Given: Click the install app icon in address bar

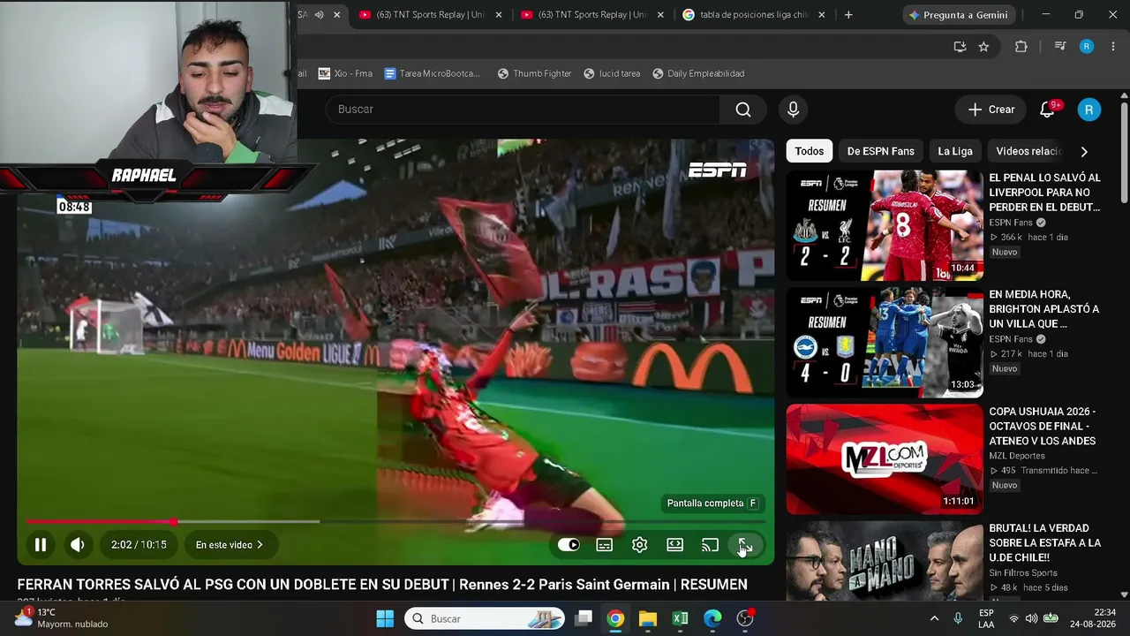Looking at the screenshot, I should 960,47.
